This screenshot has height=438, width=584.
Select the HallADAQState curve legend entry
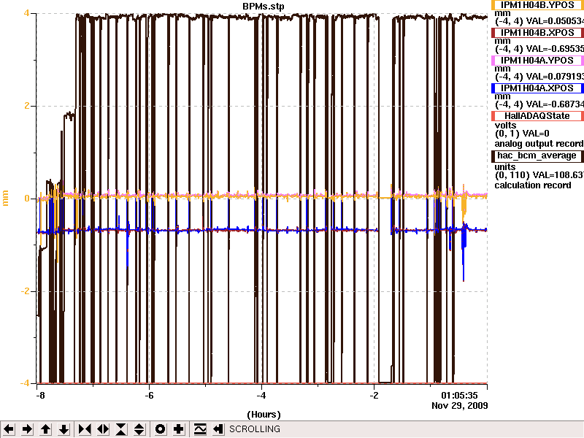(x=537, y=116)
